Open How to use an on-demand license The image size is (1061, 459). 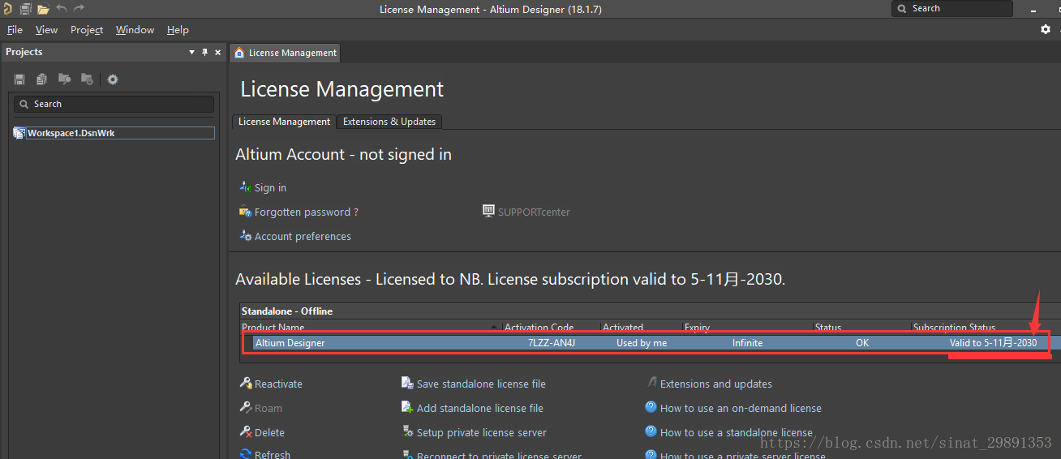(741, 409)
